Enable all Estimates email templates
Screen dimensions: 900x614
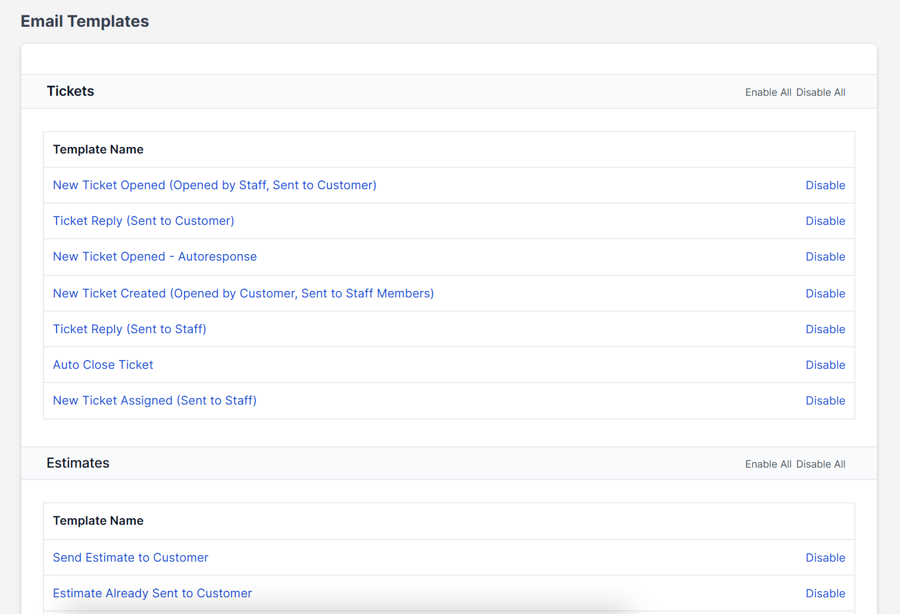point(768,464)
